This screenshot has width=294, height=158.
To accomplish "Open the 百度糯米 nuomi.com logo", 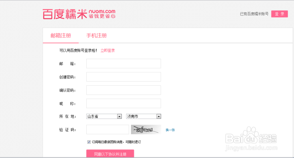I will click(79, 14).
